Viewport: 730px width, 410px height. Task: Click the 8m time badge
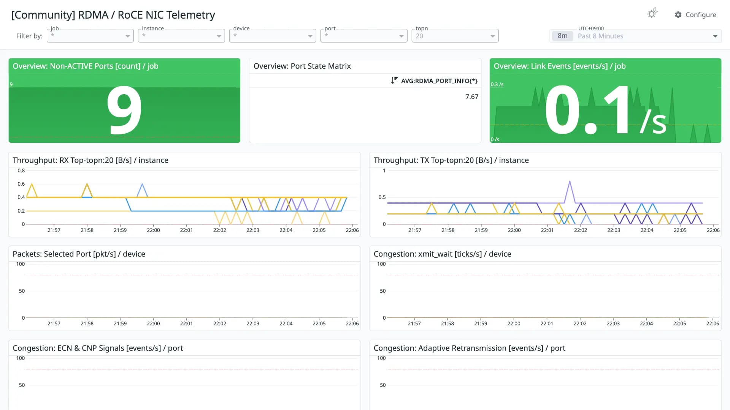pos(562,36)
